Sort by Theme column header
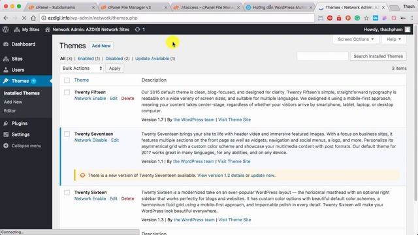Viewport: 418px width, 235px height. pos(82,80)
